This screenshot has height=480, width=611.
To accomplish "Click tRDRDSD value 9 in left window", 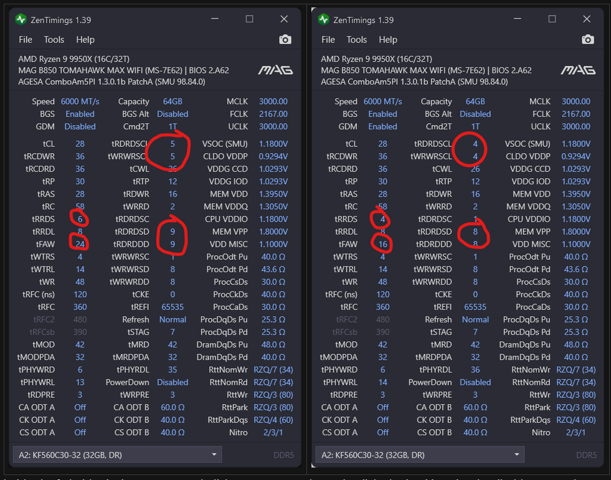I will coord(173,232).
